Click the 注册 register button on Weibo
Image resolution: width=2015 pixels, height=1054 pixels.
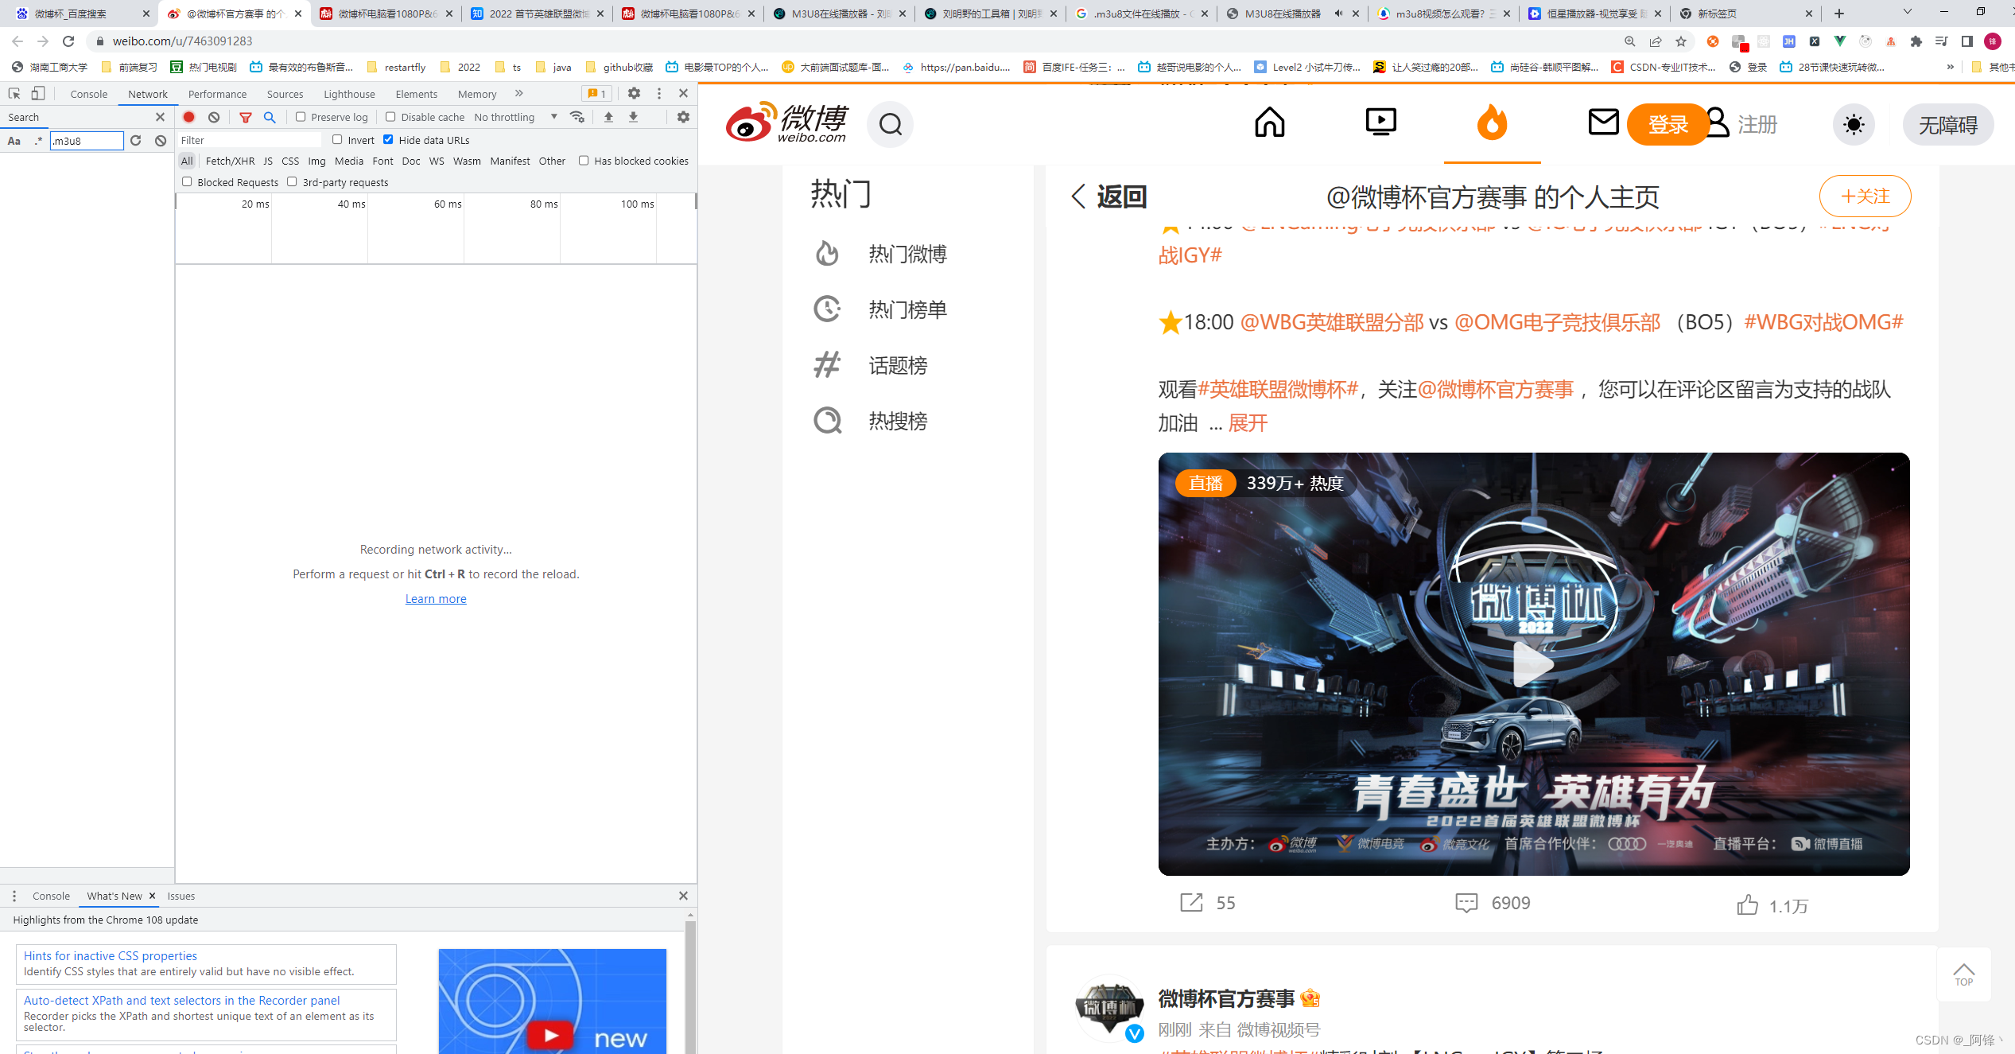1758,124
